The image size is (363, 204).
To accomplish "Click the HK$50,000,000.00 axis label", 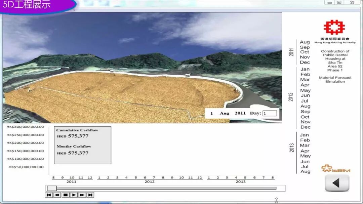I will point(26,167).
